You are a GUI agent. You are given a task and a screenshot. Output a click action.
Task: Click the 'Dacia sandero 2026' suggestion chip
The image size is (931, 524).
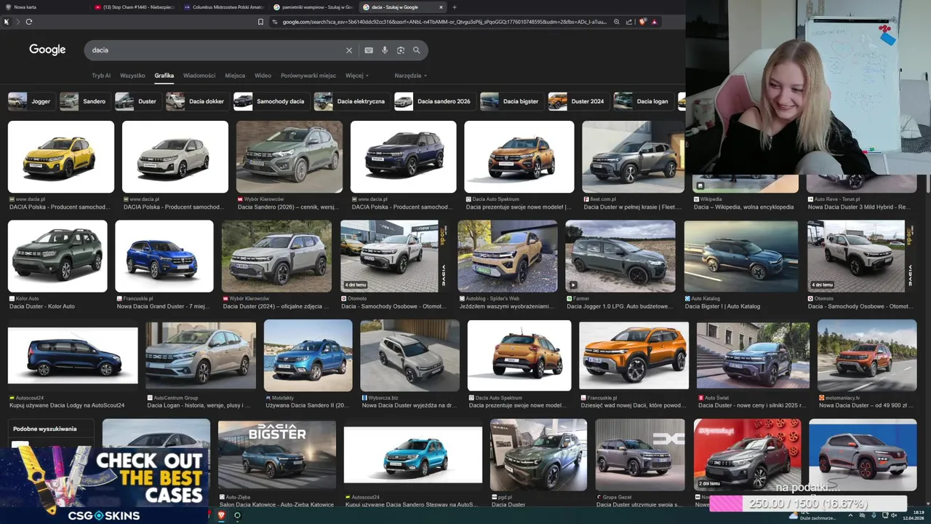click(x=434, y=101)
